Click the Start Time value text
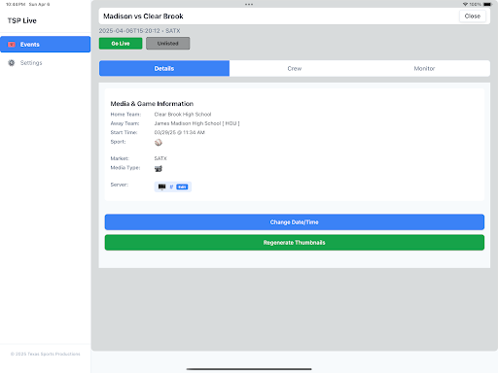This screenshot has height=373, width=498. (x=179, y=132)
